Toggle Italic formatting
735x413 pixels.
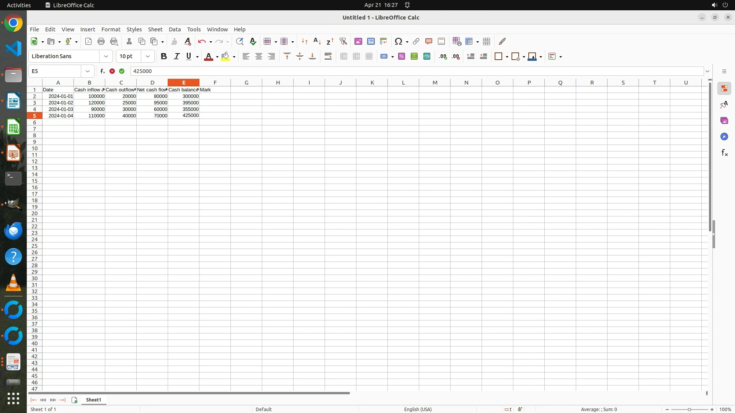point(176,57)
